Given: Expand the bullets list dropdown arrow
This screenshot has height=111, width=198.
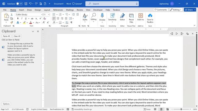Looking at the screenshot, I should (x=57, y=14).
